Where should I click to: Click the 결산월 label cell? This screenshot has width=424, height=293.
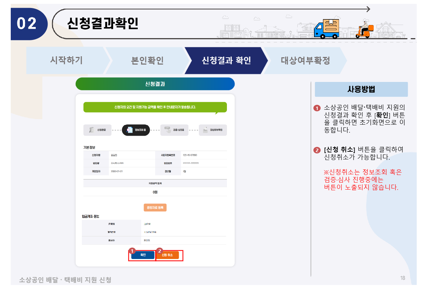[168, 171]
